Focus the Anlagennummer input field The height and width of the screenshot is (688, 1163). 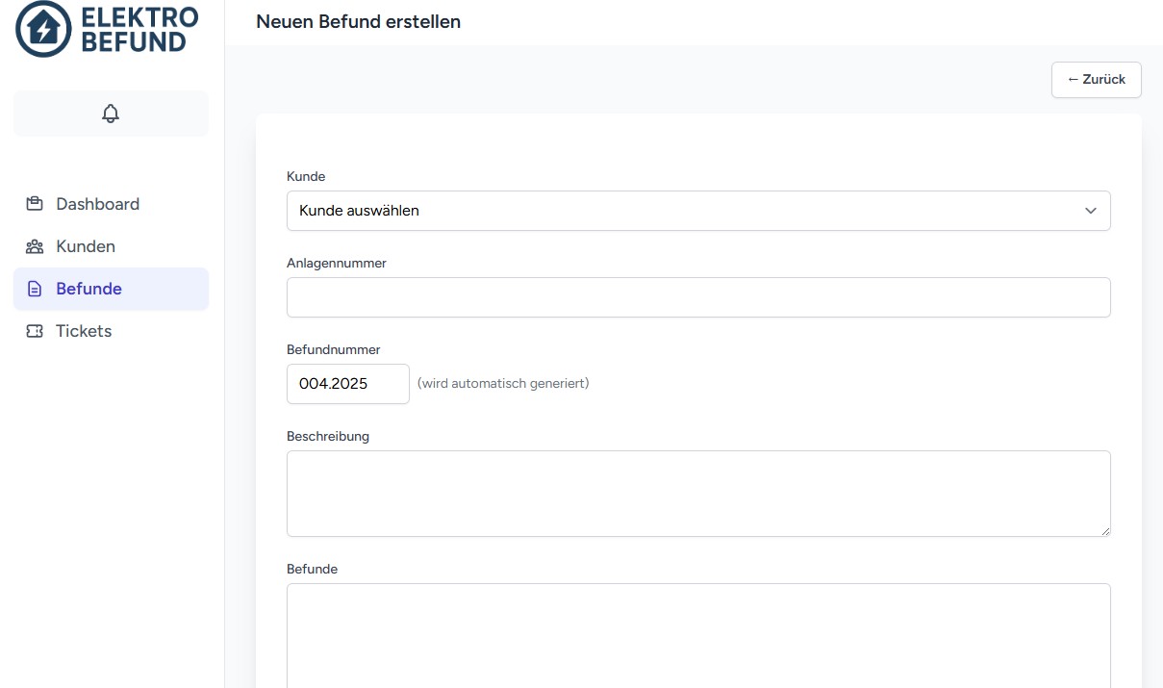click(698, 297)
